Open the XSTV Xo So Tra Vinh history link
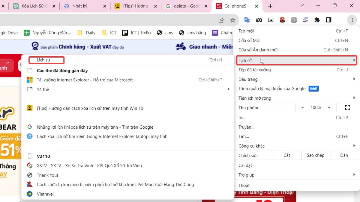This screenshot has width=360, height=202. (89, 165)
